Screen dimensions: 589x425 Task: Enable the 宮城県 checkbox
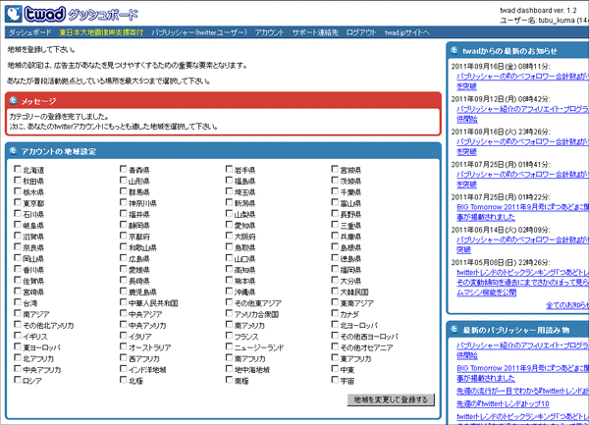[x=335, y=169]
